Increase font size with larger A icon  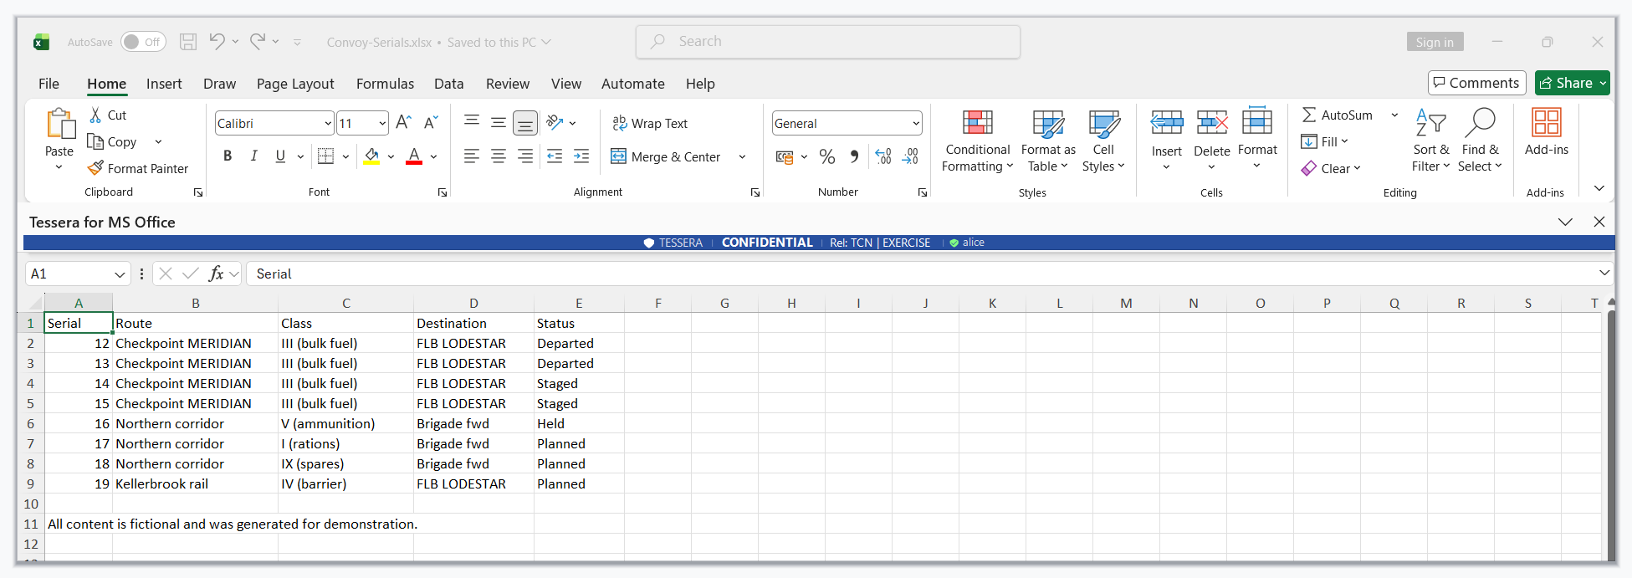(x=403, y=123)
